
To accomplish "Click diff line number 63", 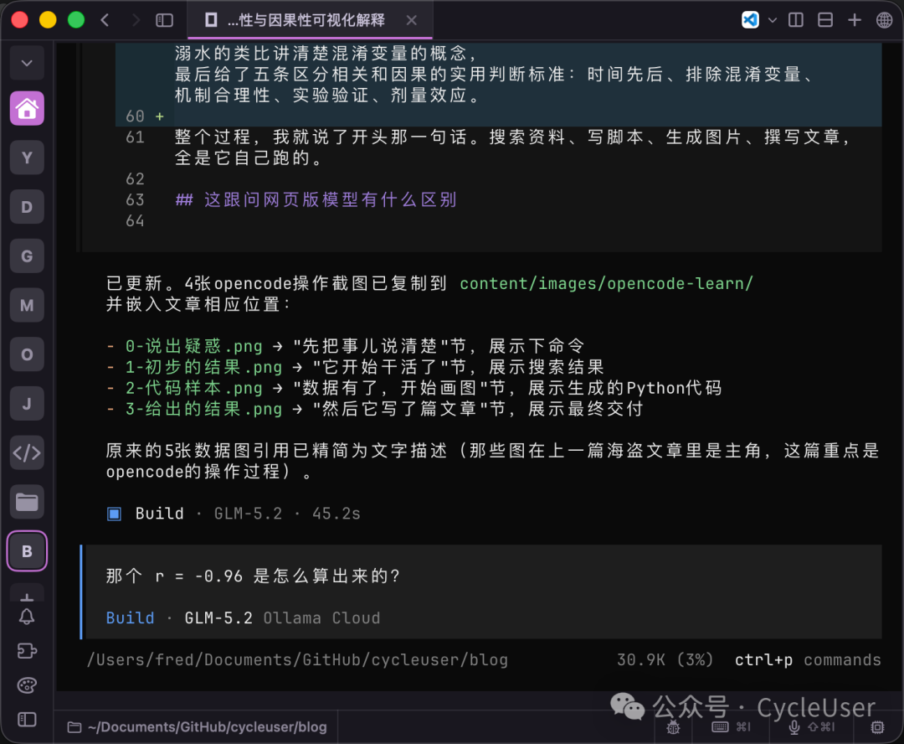I will pyautogui.click(x=135, y=200).
